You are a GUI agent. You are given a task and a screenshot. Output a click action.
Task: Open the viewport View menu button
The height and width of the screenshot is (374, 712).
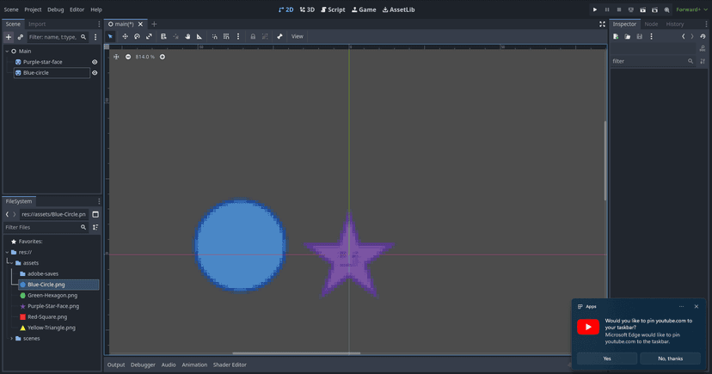[297, 36]
